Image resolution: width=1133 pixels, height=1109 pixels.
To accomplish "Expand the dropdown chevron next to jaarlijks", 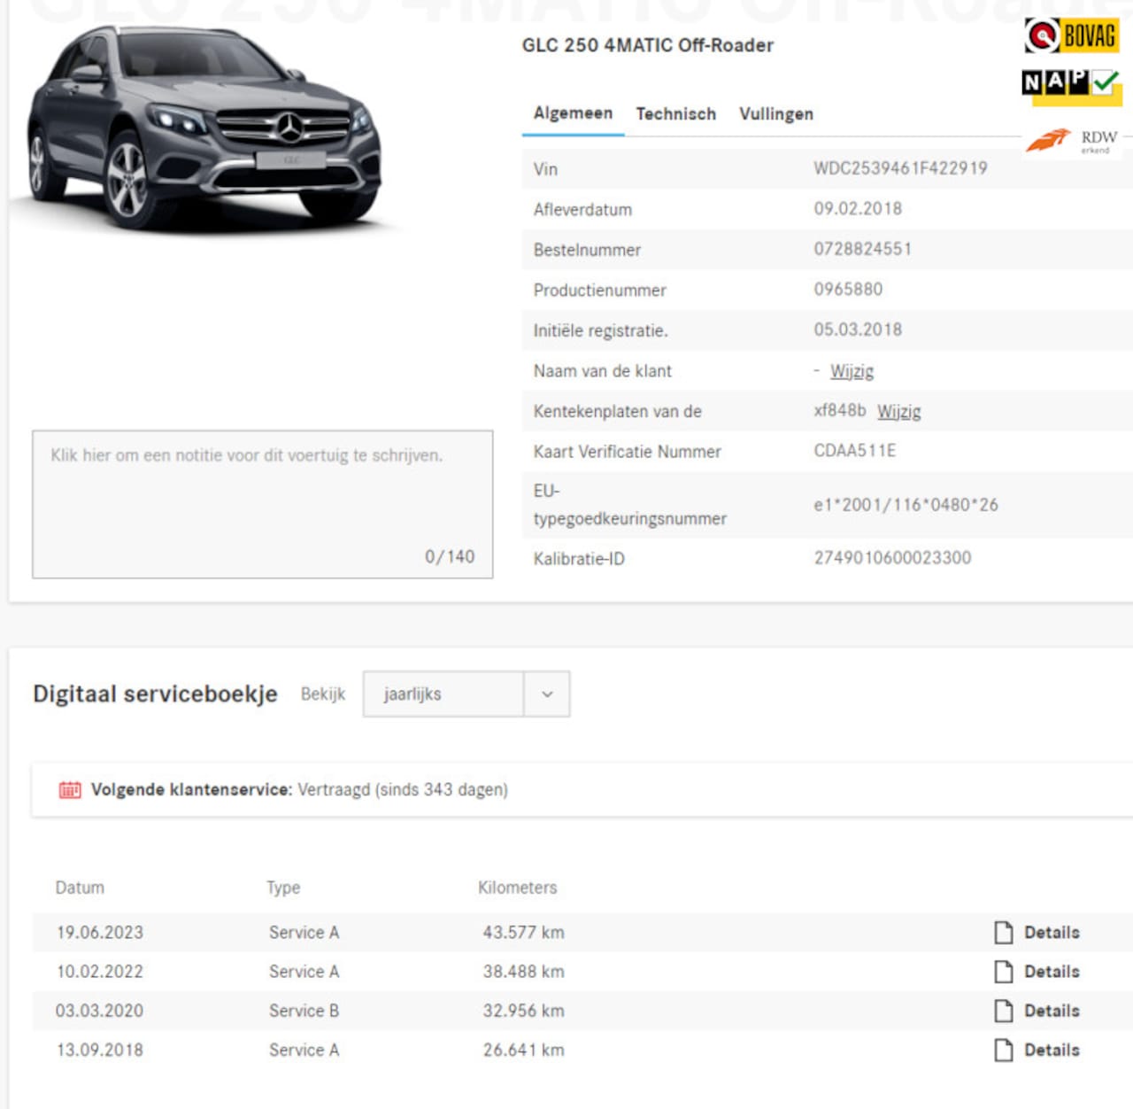I will 547,694.
